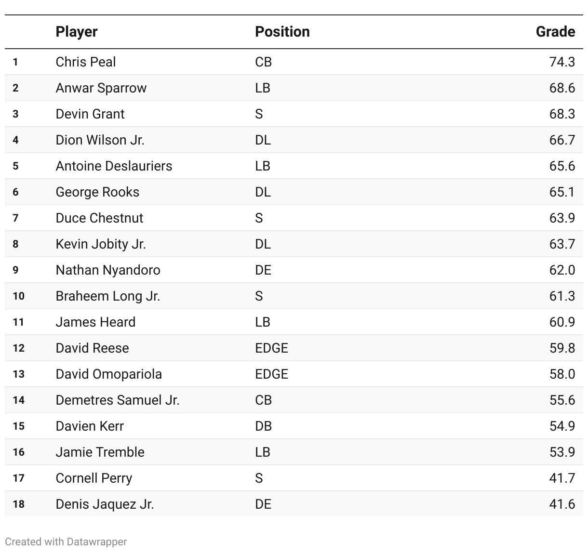Image resolution: width=588 pixels, height=553 pixels.
Task: Click the DE position for Nathan Nyandoro
Action: pyautogui.click(x=263, y=270)
